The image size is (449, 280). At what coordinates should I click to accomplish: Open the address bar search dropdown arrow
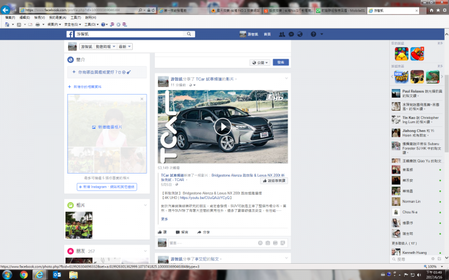(144, 10)
